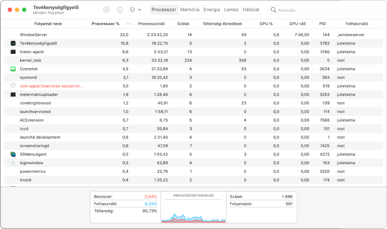Click the 338 idle wake-ups value
Image resolution: width=387 pixels, height=229 pixels.
tap(242, 60)
